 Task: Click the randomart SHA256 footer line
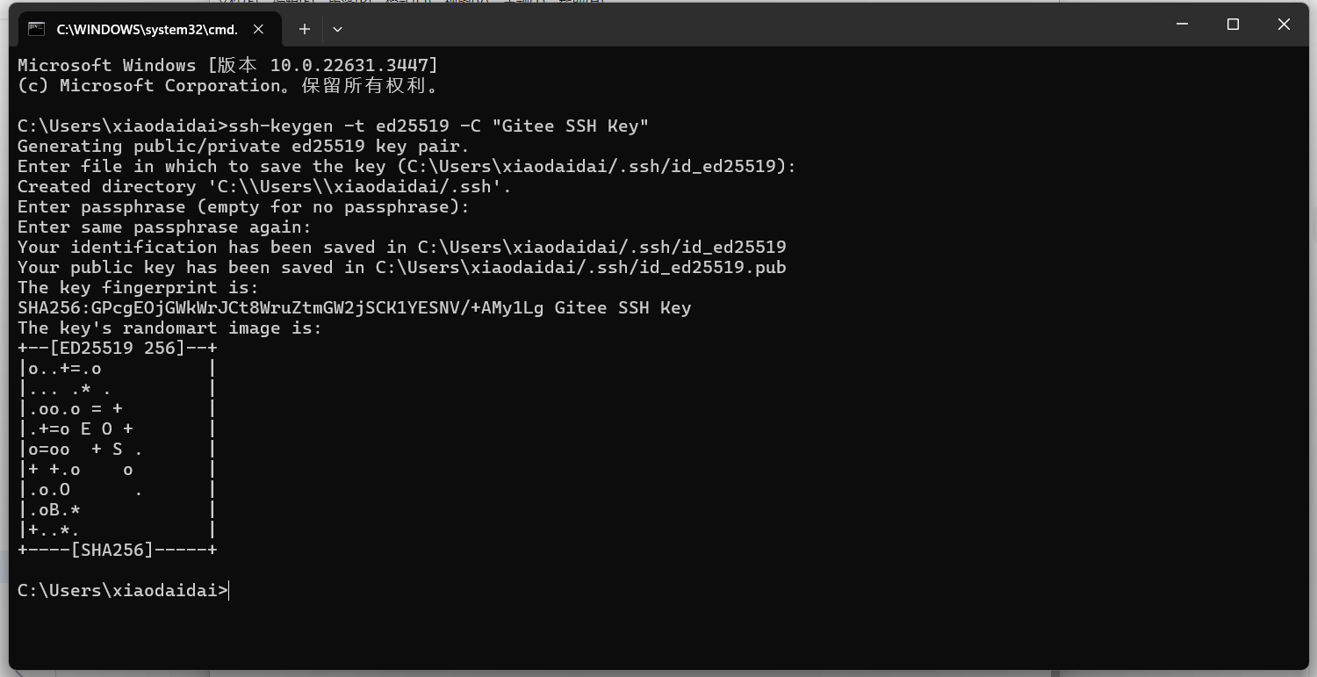point(117,550)
